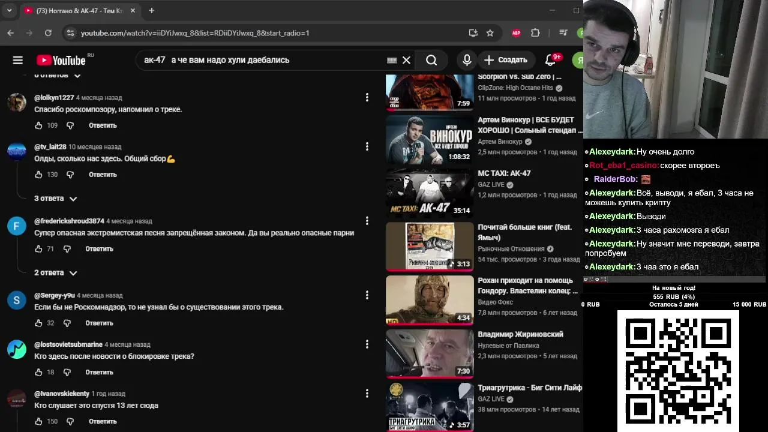Screen dimensions: 768x432
Task: Reply to the @frederickshroud3874 comment
Action: [x=99, y=249]
